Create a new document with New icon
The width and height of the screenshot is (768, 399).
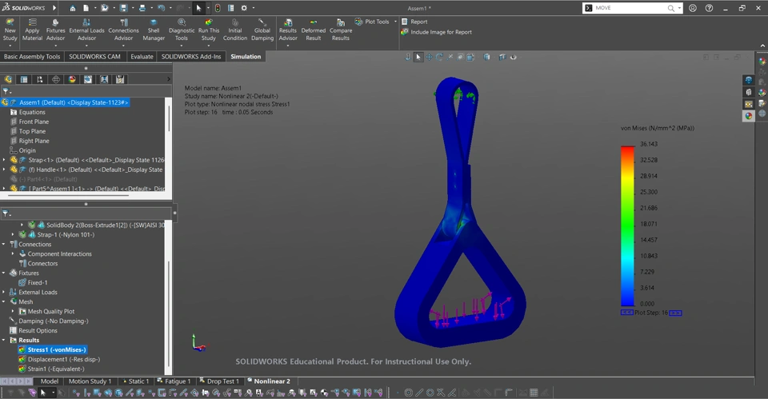click(x=86, y=8)
